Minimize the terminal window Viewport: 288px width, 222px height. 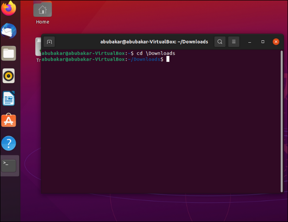coord(249,42)
